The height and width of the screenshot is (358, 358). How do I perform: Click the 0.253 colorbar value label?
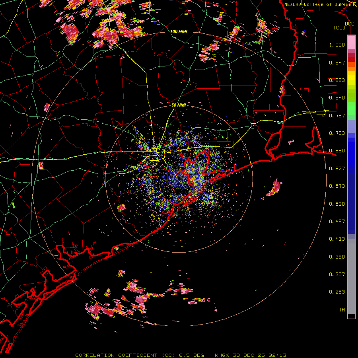pyautogui.click(x=337, y=292)
